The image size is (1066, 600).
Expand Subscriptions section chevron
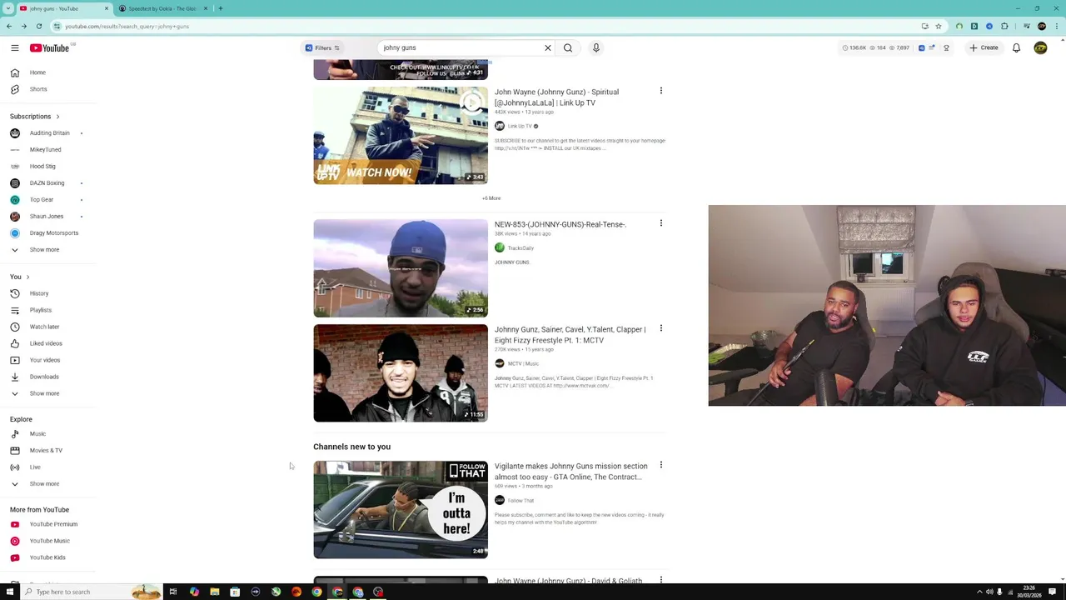57,117
